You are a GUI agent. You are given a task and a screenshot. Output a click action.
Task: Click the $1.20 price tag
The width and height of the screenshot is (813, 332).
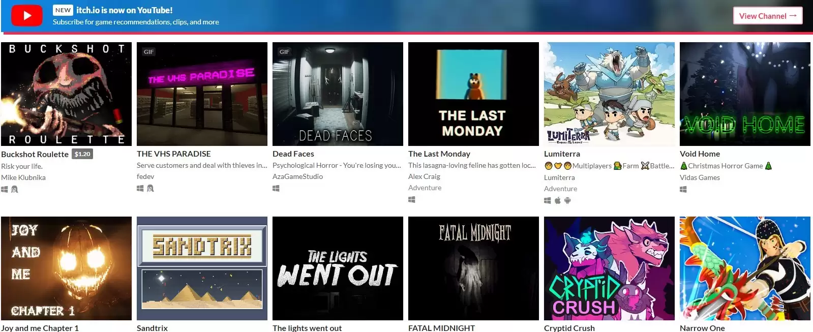82,154
